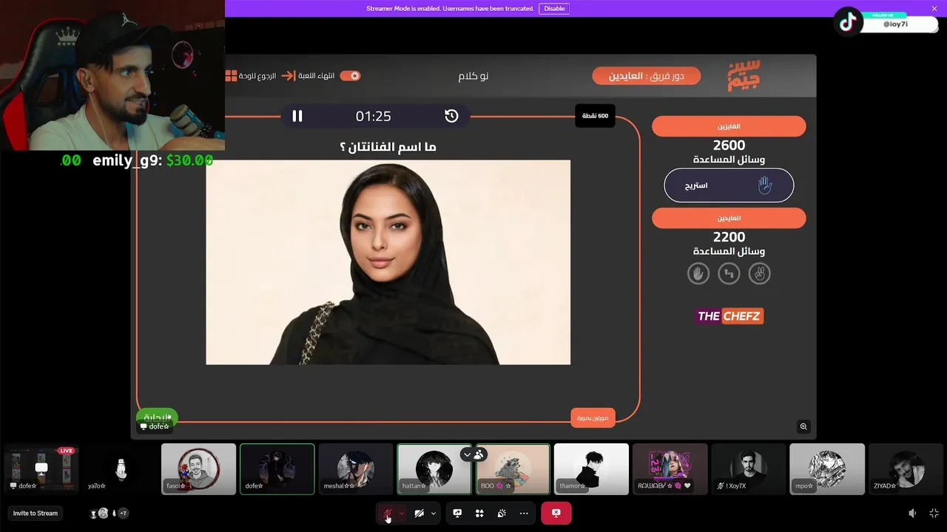
Task: Select the swap-arrows helper for العايدين
Action: [x=729, y=273]
